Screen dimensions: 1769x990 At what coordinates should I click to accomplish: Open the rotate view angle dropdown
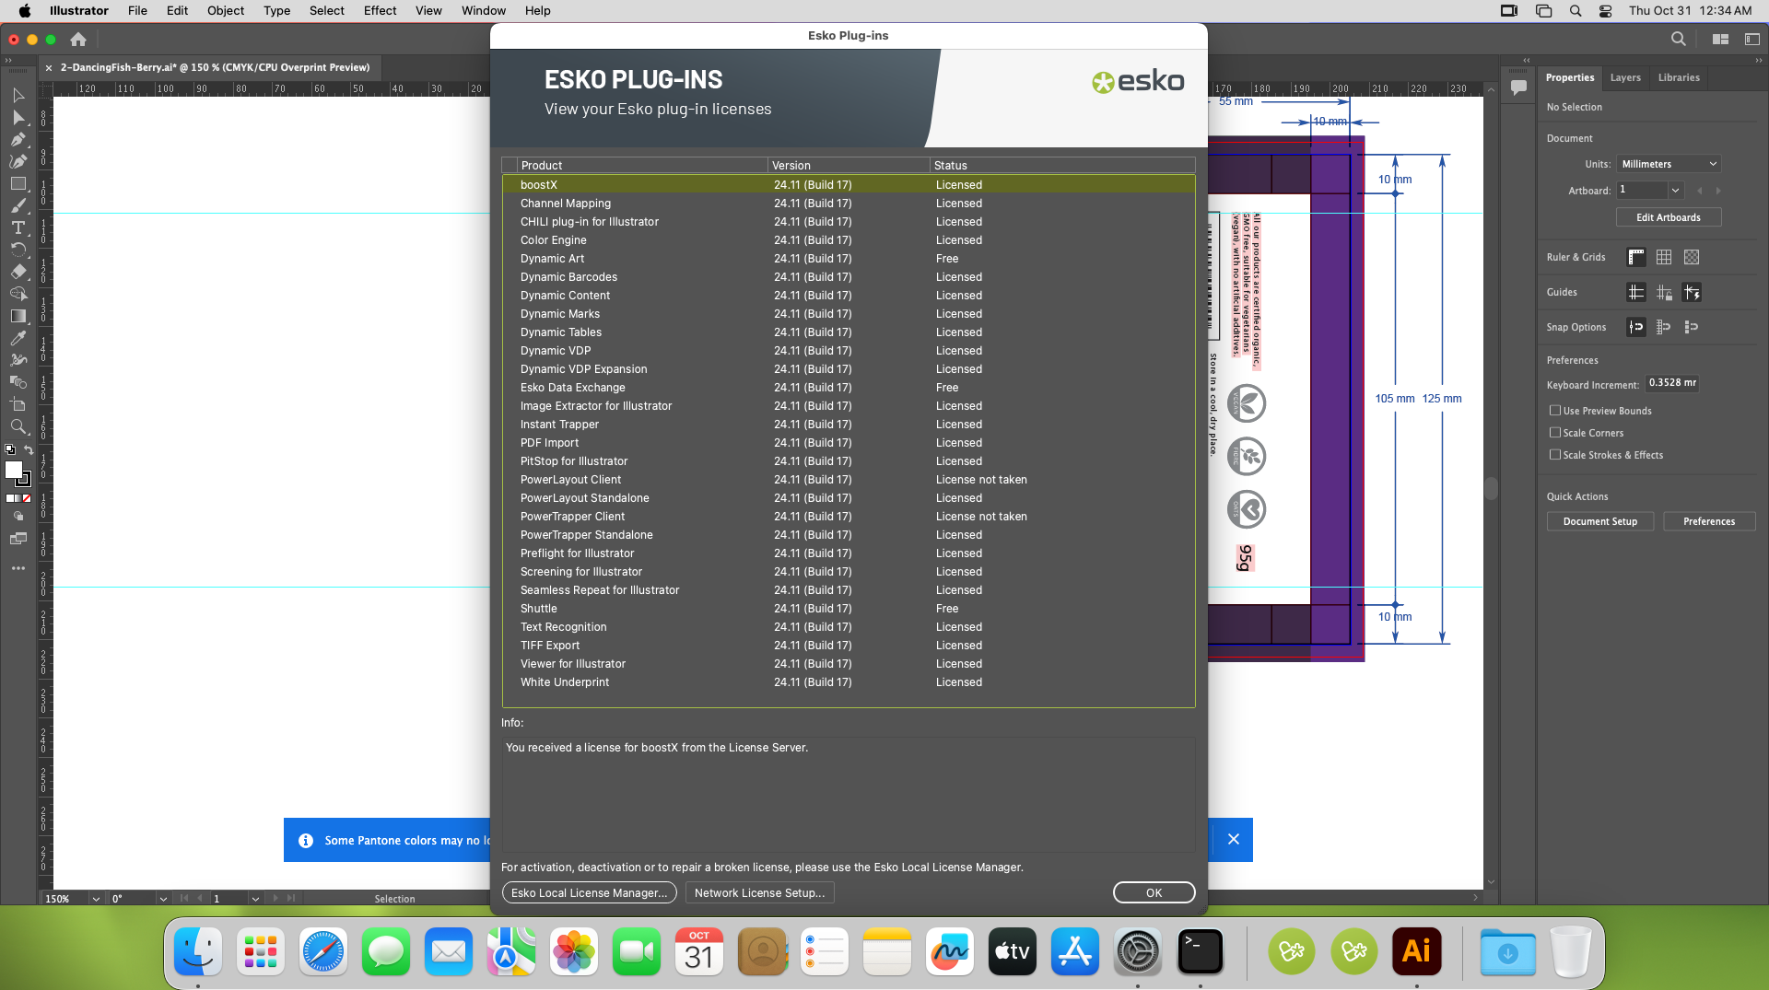pyautogui.click(x=163, y=899)
